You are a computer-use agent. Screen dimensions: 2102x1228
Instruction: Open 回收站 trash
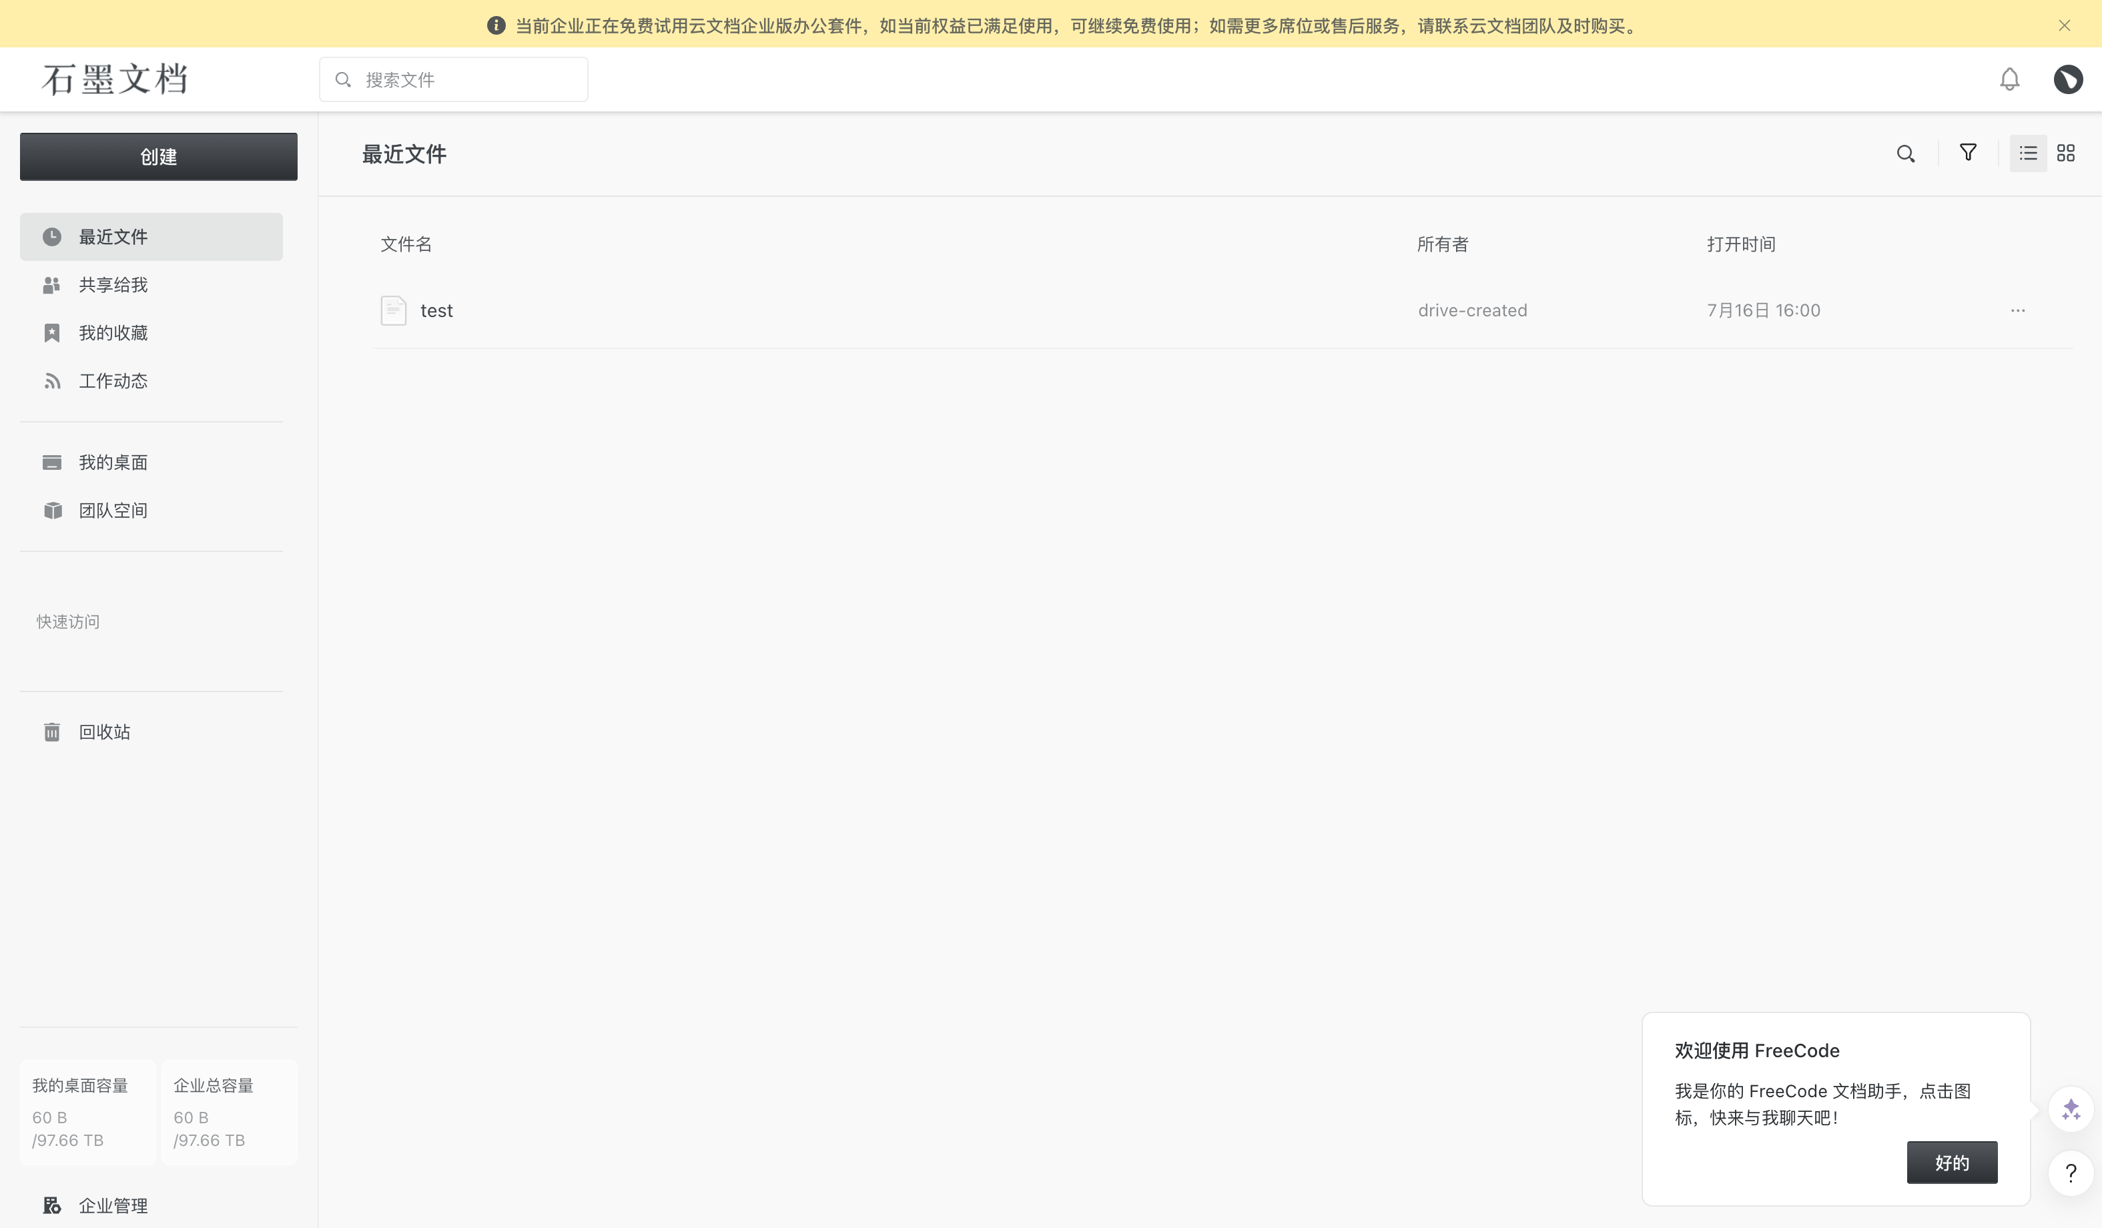(x=151, y=733)
